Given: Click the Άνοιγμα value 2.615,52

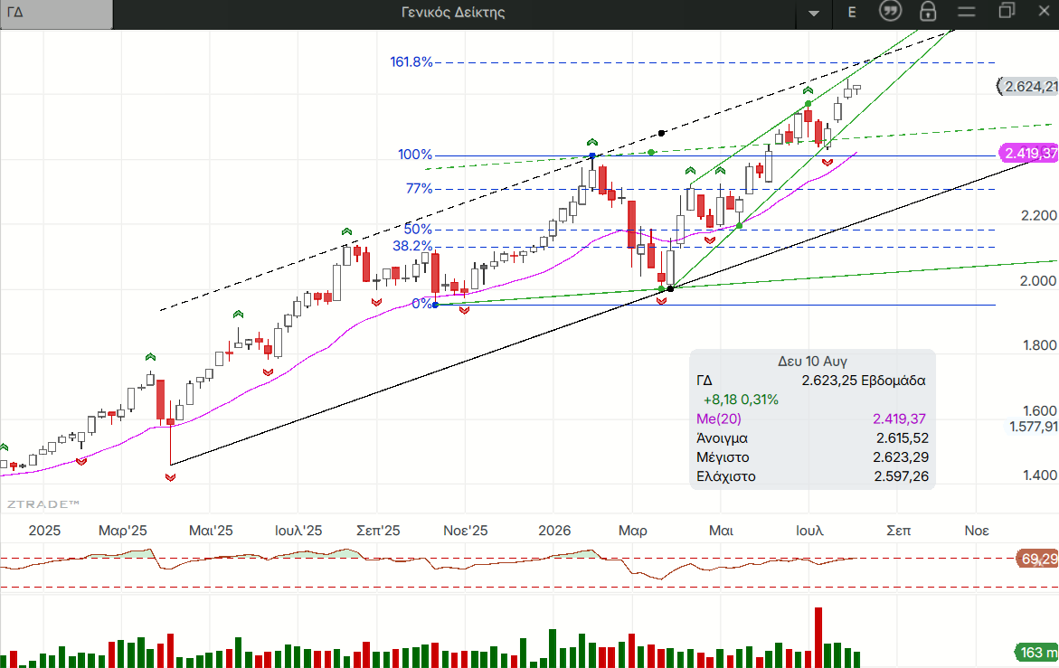Looking at the screenshot, I should (x=903, y=437).
